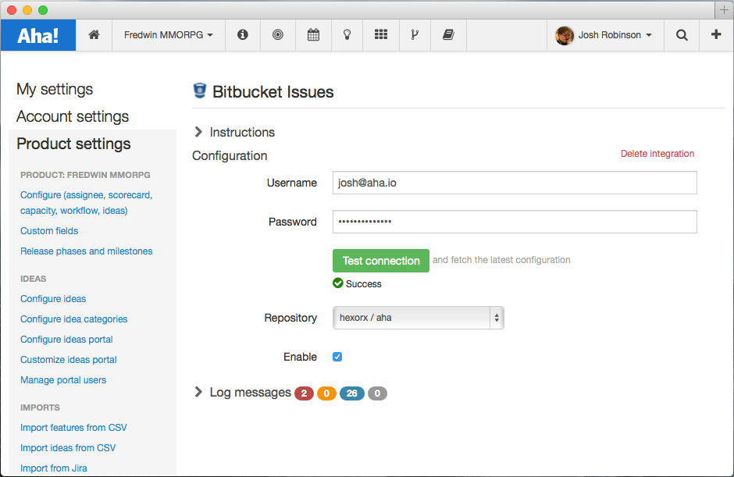This screenshot has height=477, width=734.
Task: Open Customize ideas portal link
Action: click(x=69, y=359)
